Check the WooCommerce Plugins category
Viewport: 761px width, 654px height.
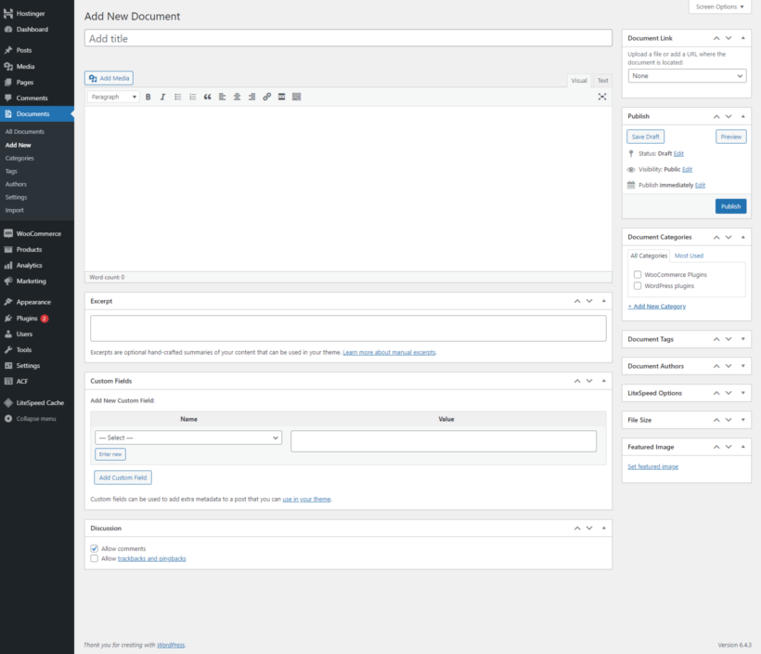tap(637, 274)
